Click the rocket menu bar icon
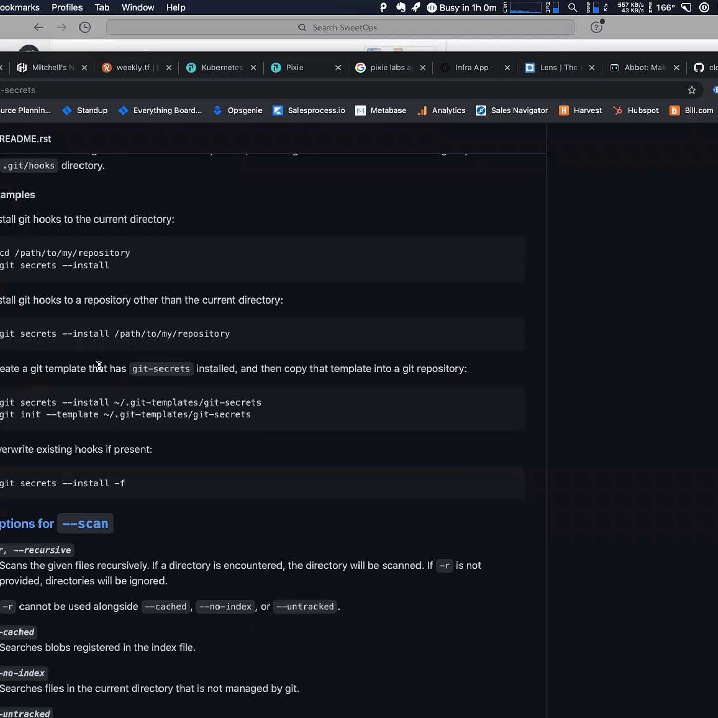Viewport: 718px width, 718px height. pos(416,7)
